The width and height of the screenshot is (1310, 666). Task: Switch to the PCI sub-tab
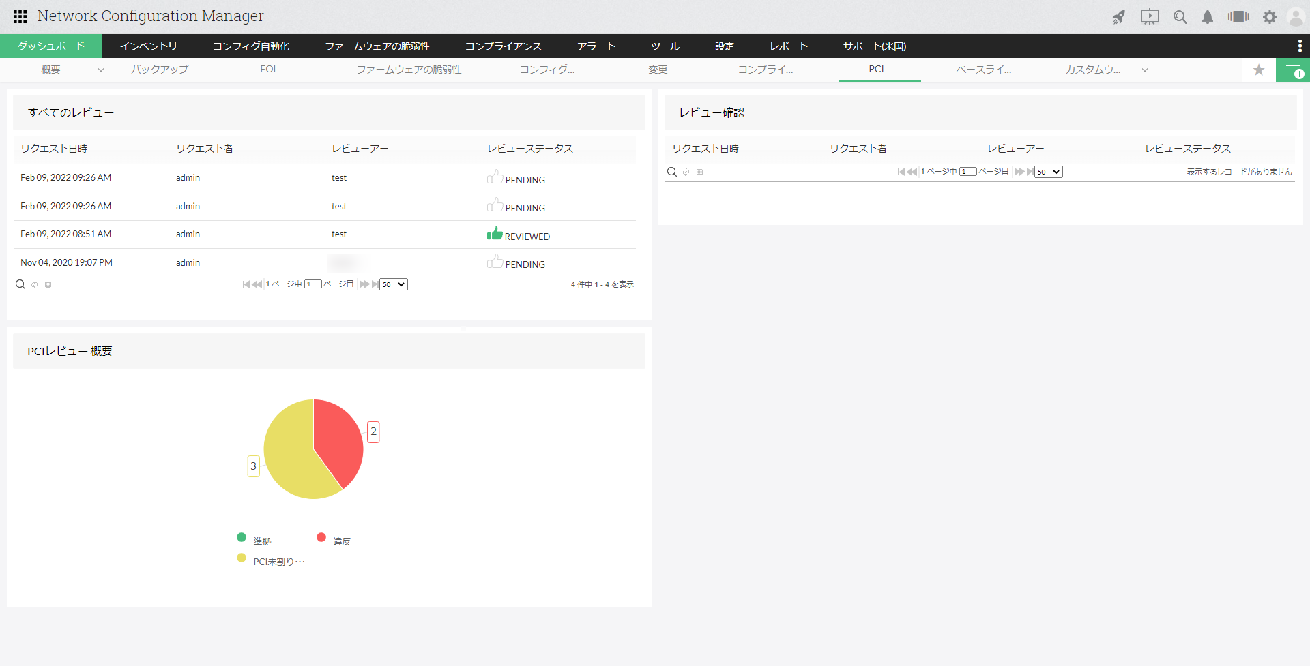tap(877, 70)
